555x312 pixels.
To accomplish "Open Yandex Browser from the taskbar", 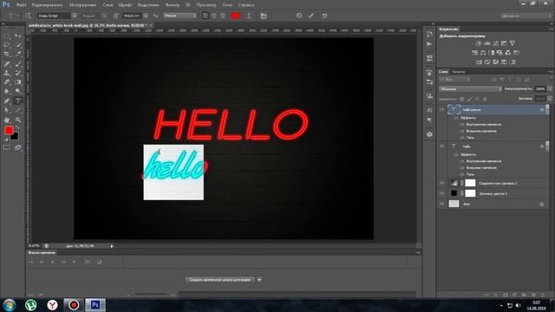I will click(52, 305).
